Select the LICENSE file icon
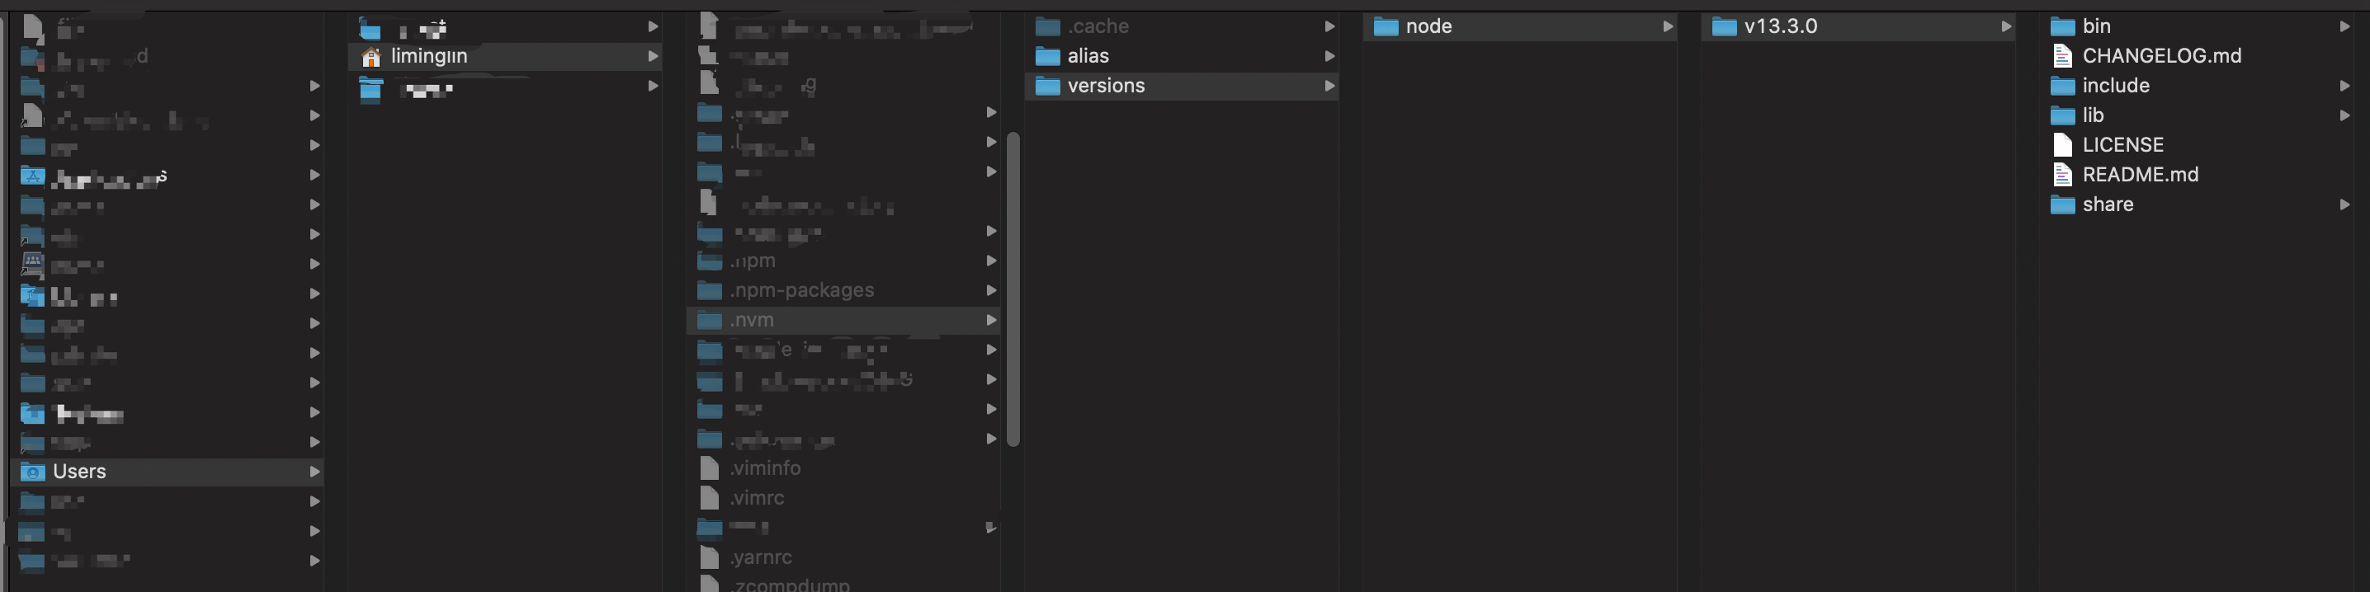 tap(2064, 144)
